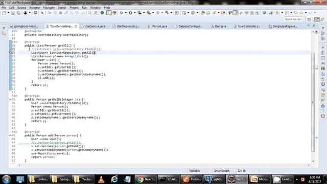Viewport: 327px width, 184px height.
Task: Open the Project menu
Action: (x=74, y=8)
